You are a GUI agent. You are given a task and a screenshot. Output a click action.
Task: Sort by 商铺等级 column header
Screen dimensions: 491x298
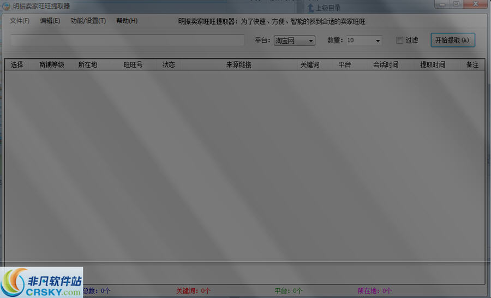coord(51,65)
